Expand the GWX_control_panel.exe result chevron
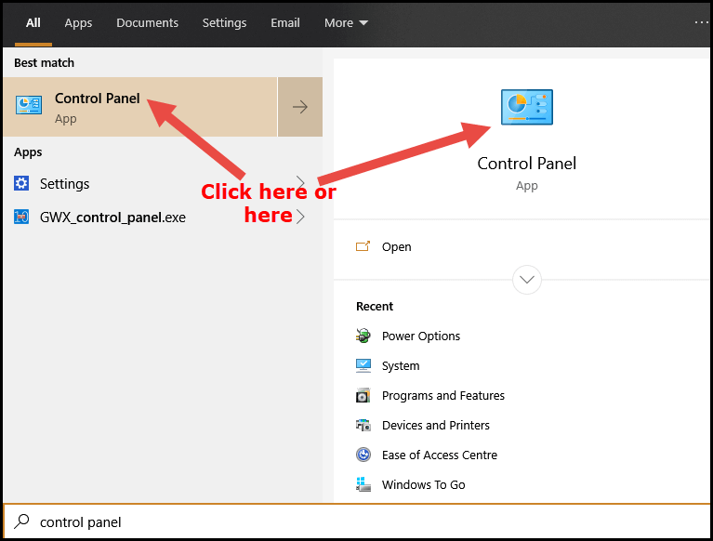This screenshot has height=541, width=713. (x=300, y=217)
